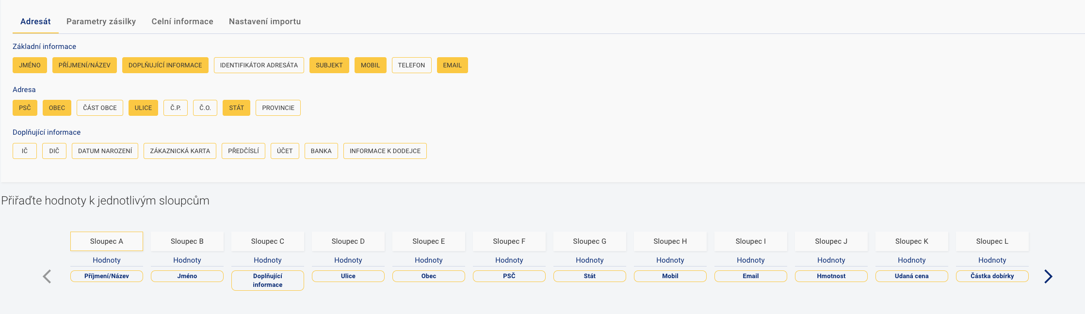Click the Email assigned value tag
This screenshot has height=314, width=1085.
tap(751, 276)
